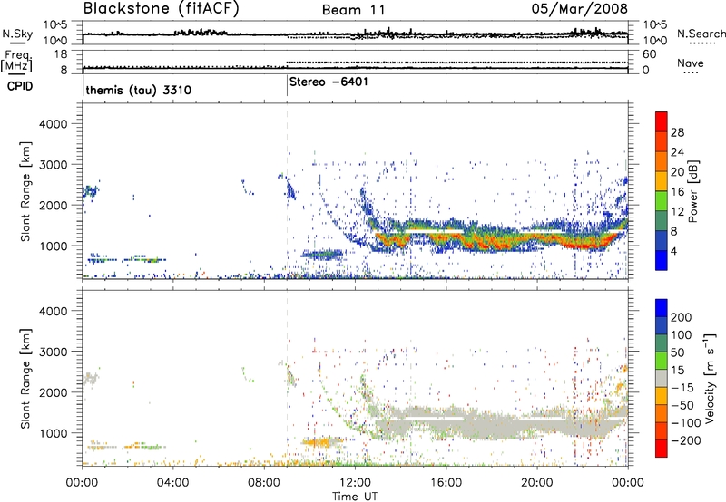Click the '24' value on power color bar
This screenshot has height=502, width=726.
[x=677, y=152]
